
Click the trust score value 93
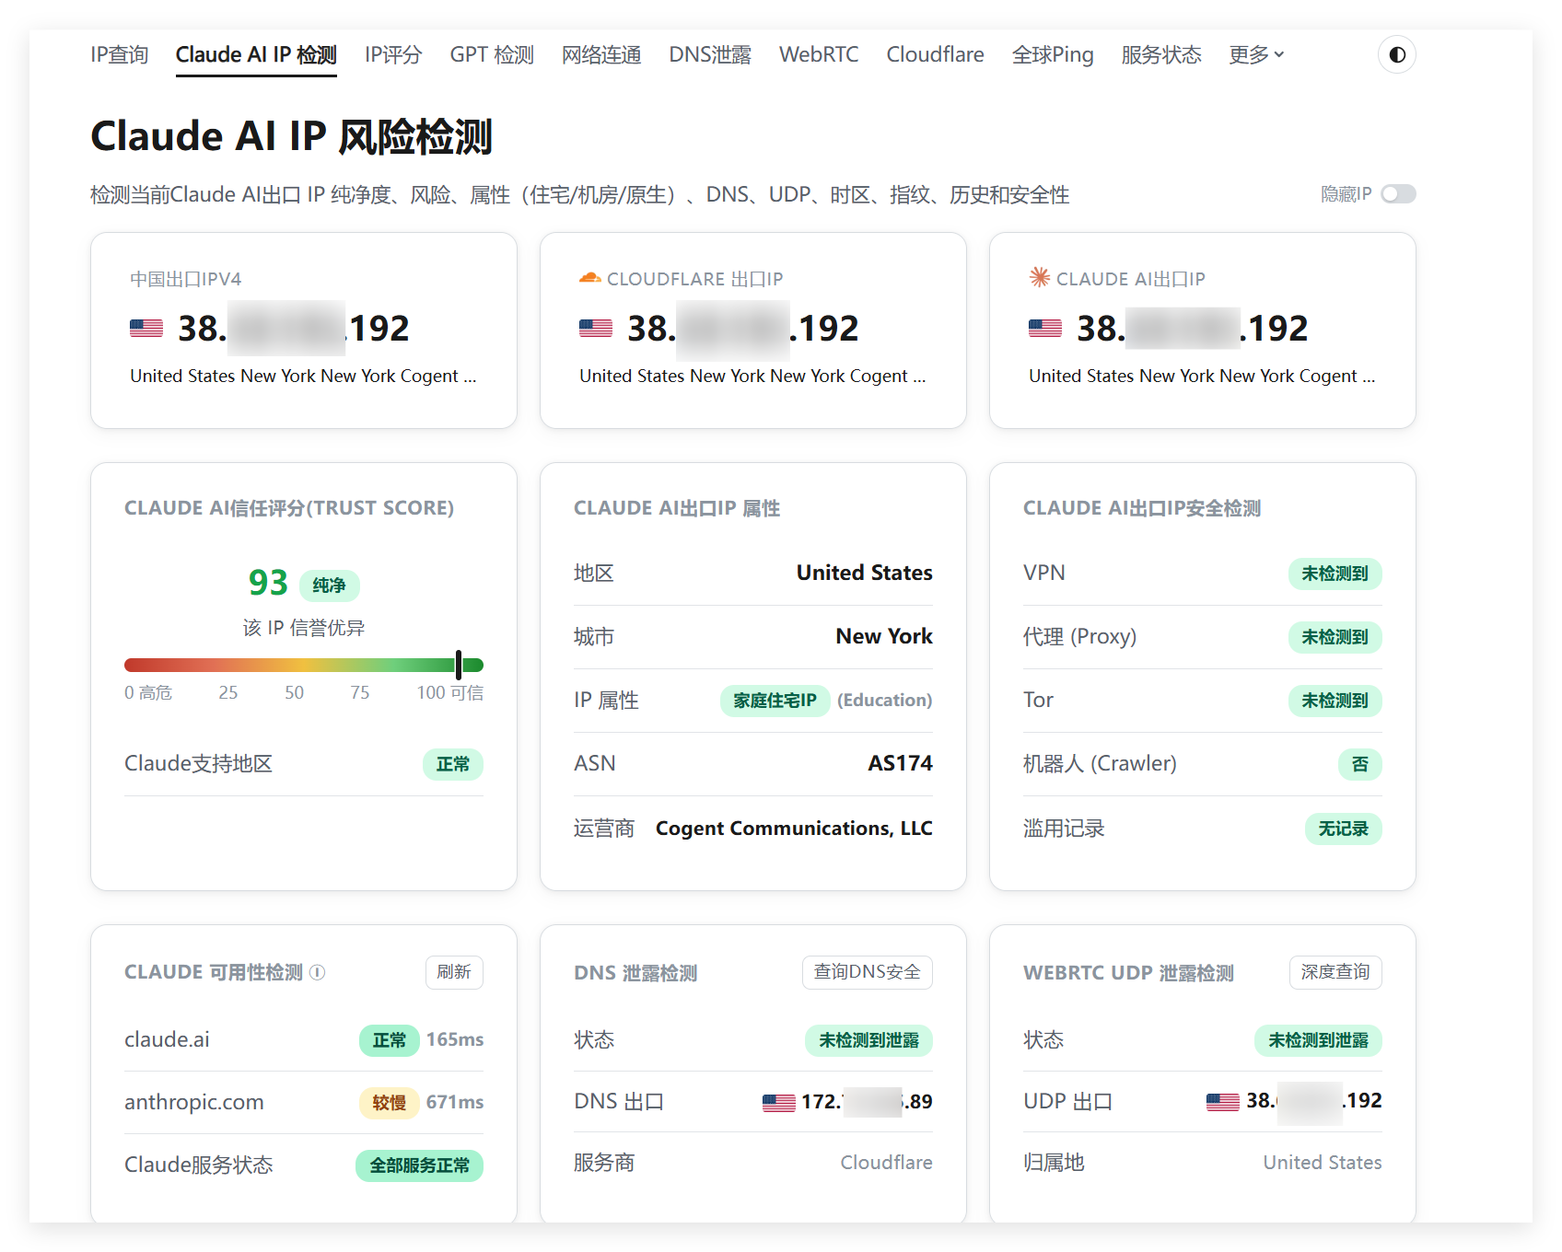tap(268, 583)
